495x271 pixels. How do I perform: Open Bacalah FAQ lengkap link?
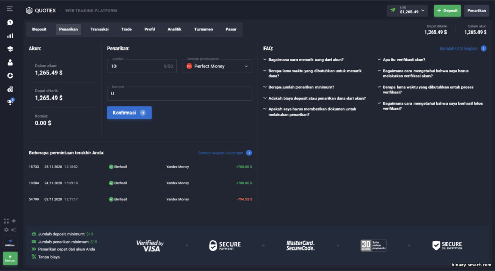pos(458,49)
